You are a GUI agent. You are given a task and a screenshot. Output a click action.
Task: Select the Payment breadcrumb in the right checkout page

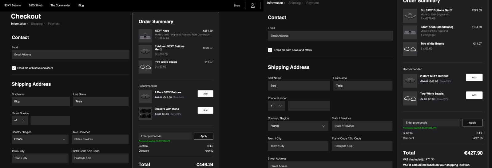pyautogui.click(x=312, y=3)
